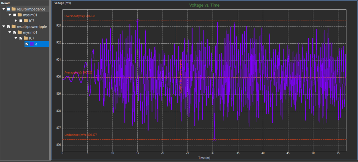The image size is (358, 162).
Task: Collapse the IC7 node under powerripple
Action: (16, 38)
